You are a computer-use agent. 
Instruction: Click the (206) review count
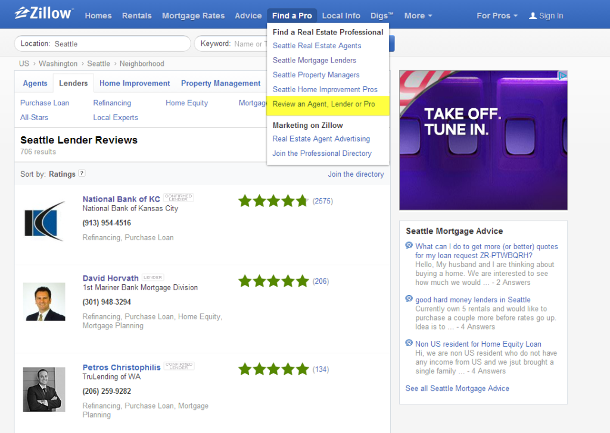(320, 281)
